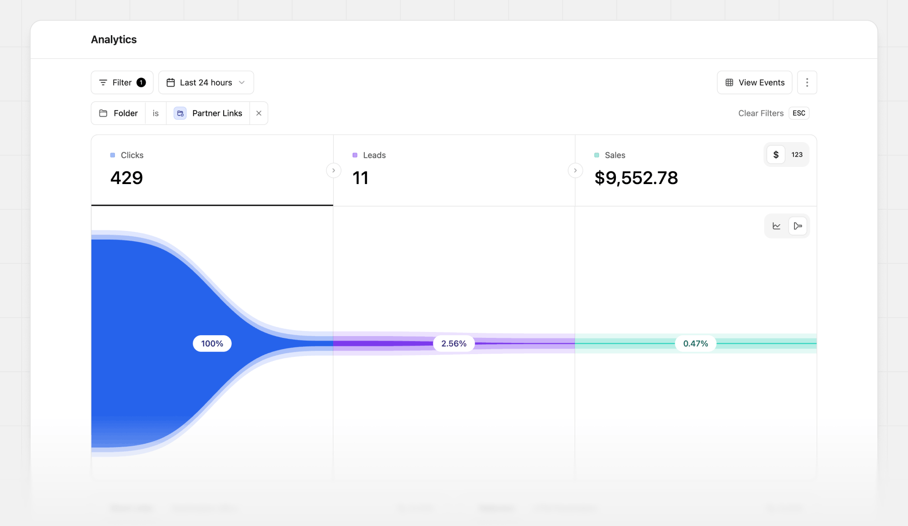This screenshot has width=908, height=526.
Task: Click the ESC shortcut badge
Action: [x=799, y=113]
